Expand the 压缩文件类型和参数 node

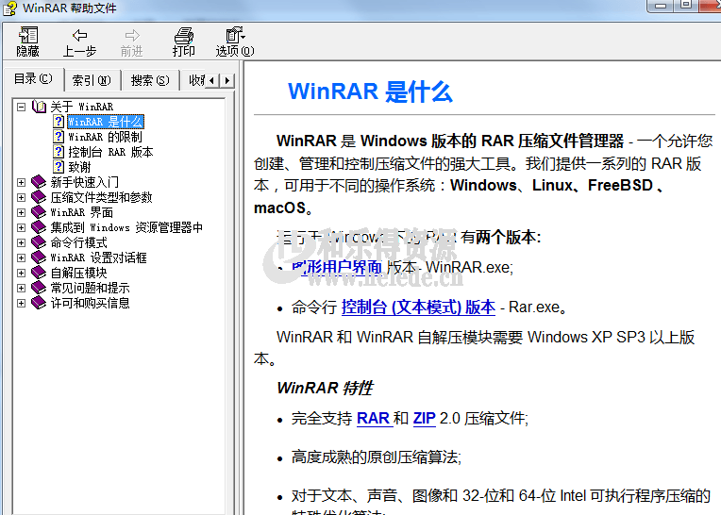click(21, 197)
